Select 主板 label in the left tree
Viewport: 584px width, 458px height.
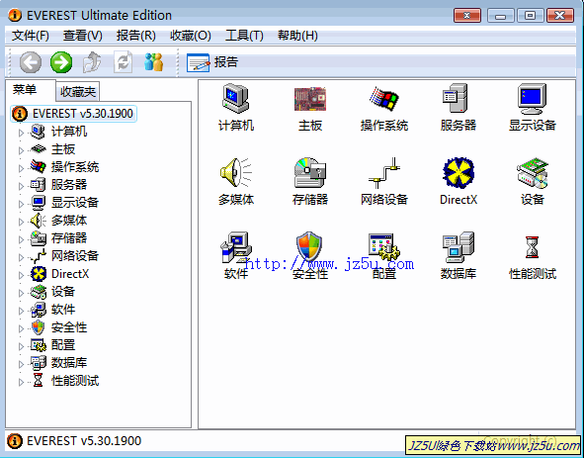click(x=63, y=149)
